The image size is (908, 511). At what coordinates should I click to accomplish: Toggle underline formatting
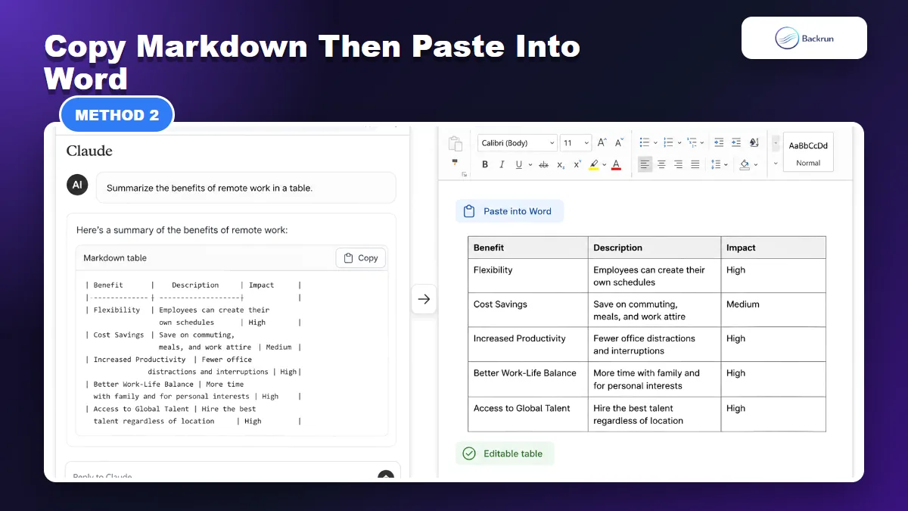518,164
